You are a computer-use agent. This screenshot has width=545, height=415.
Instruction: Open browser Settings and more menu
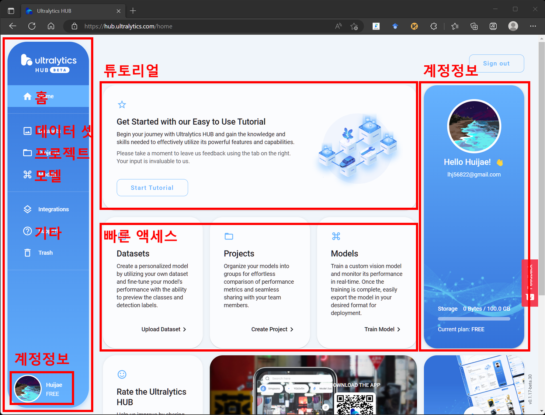coord(533,26)
